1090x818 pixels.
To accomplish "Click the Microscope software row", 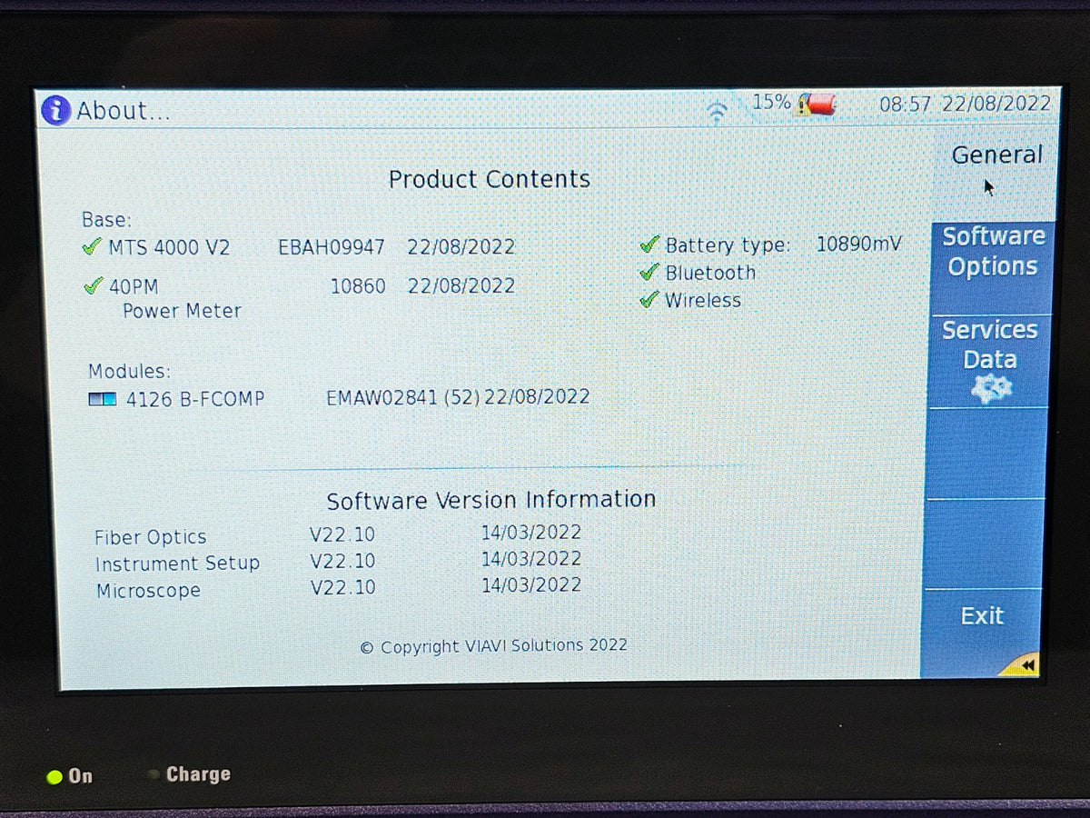I will pos(338,588).
